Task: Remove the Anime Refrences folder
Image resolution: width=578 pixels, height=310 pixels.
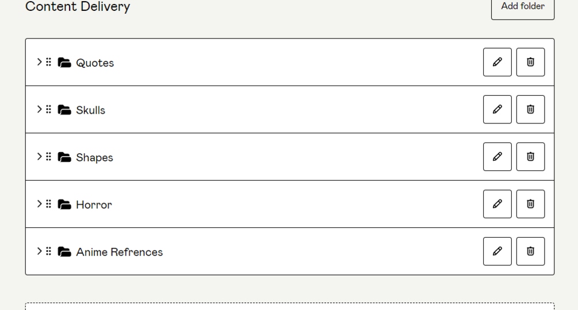Action: coord(530,251)
